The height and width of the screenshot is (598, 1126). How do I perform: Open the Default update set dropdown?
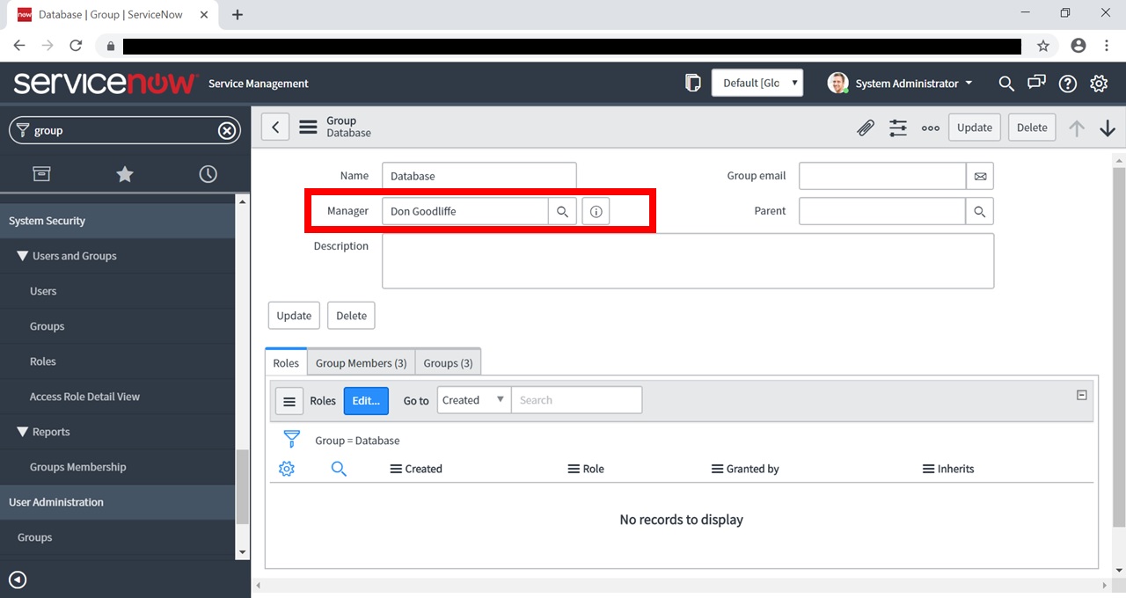coord(757,82)
